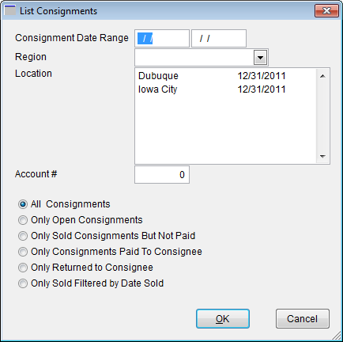Open the Region dropdown arrow
The width and height of the screenshot is (343, 342).
tap(260, 58)
